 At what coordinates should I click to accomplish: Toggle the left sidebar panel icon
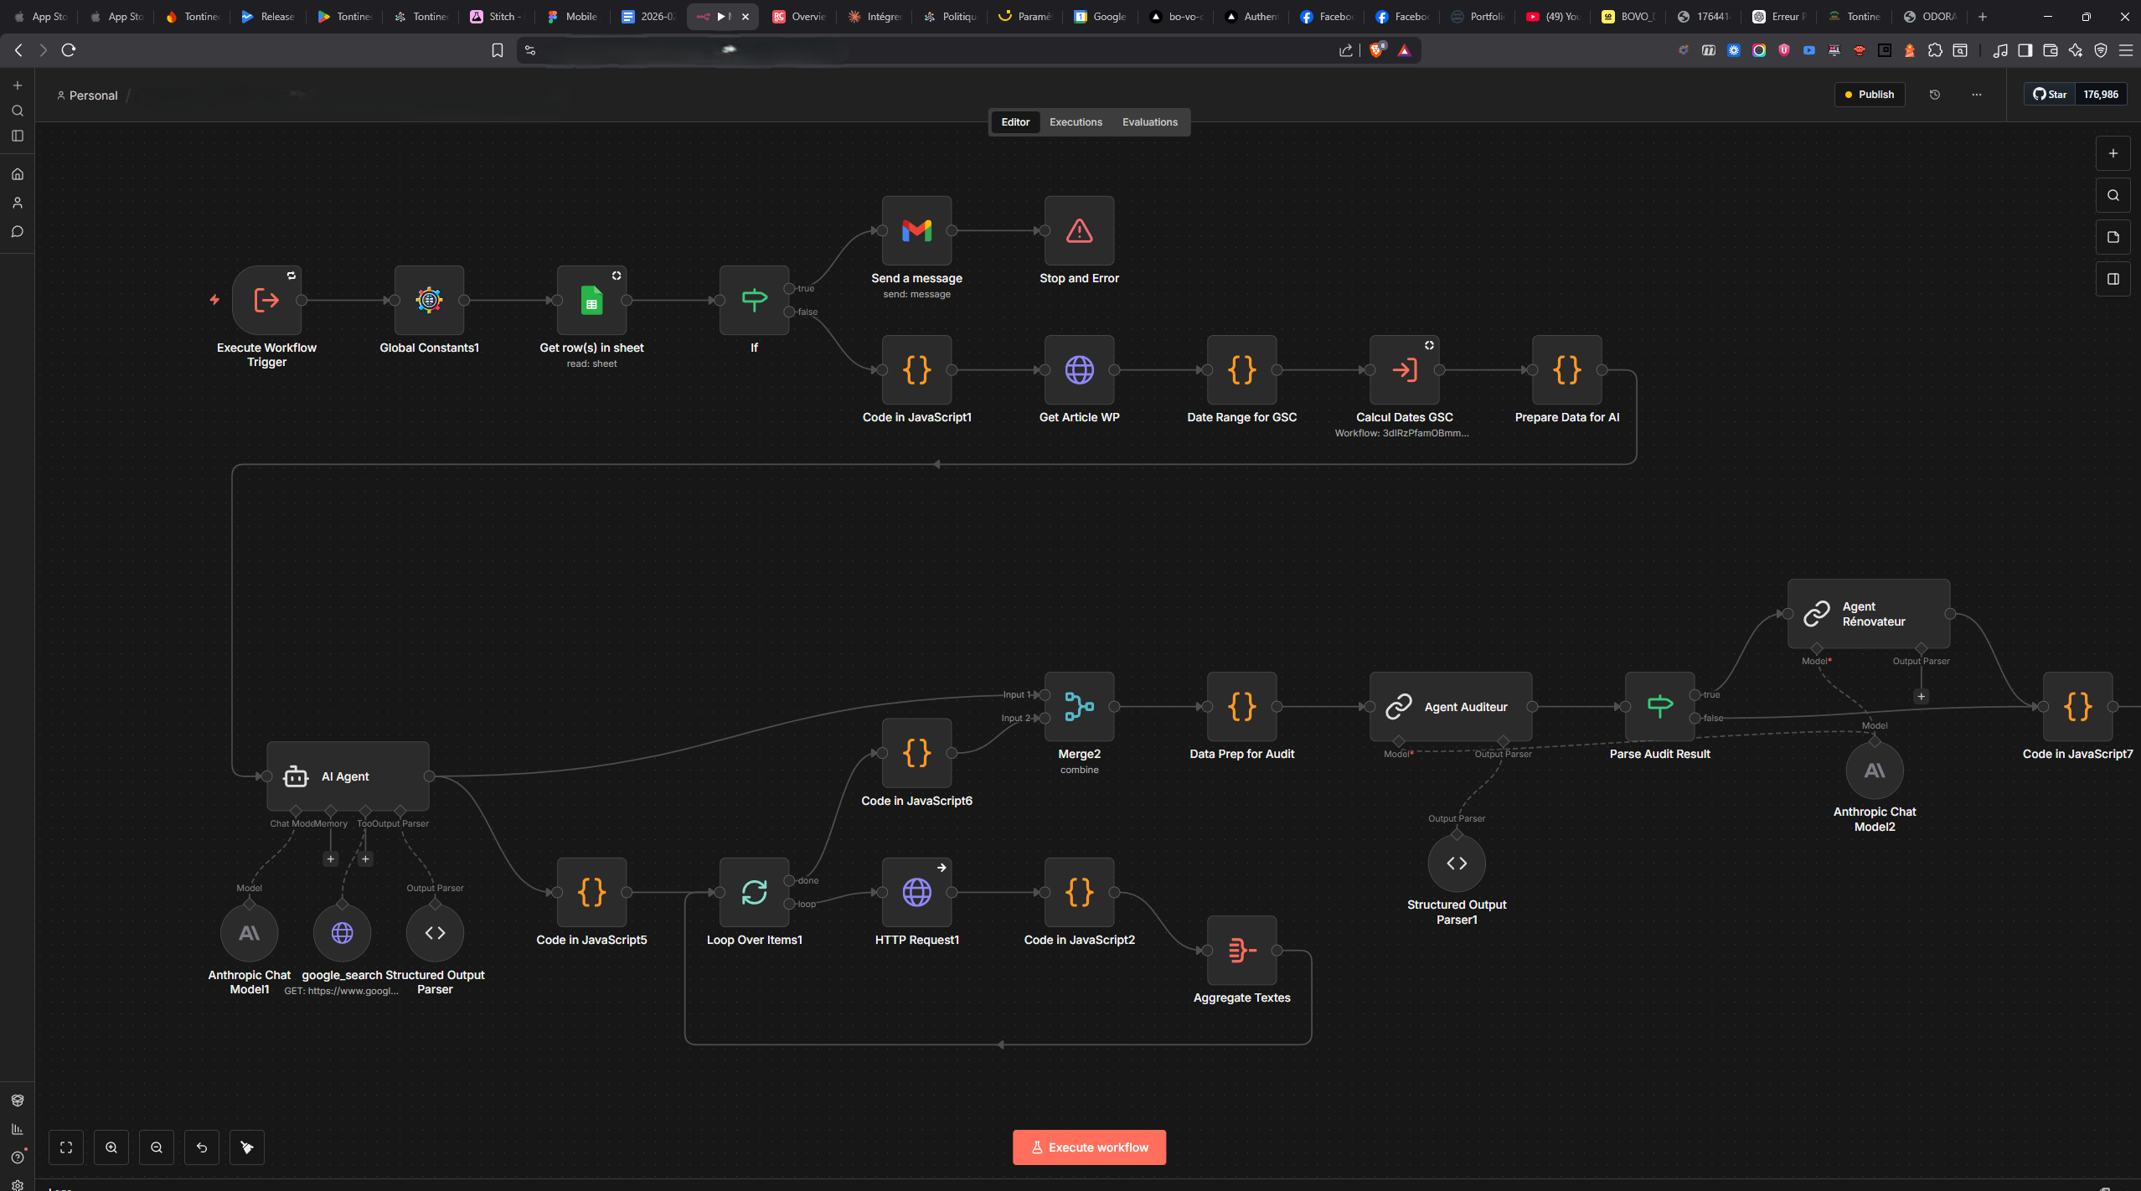18,136
